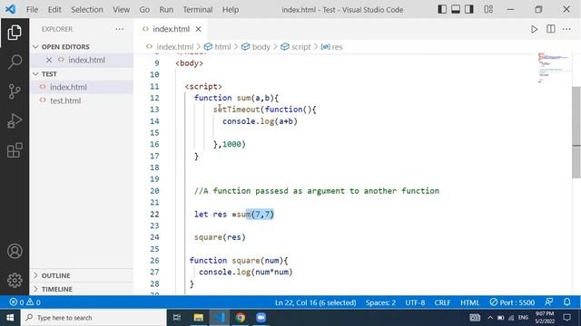Open the View menu
The image size is (581, 326).
point(121,10)
